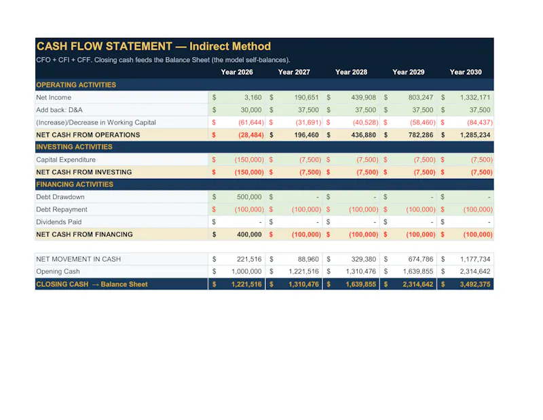Click net operations value 782,286

421,135
